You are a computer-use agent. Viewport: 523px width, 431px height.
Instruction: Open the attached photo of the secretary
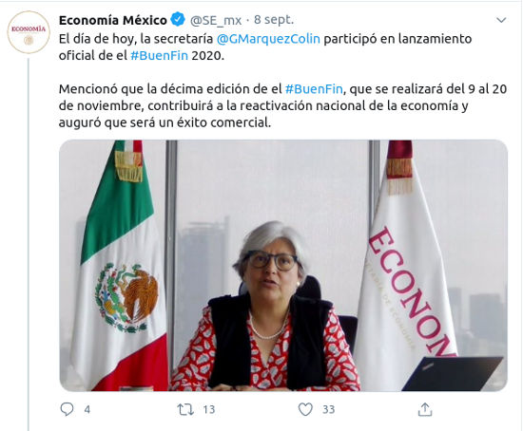(x=283, y=265)
